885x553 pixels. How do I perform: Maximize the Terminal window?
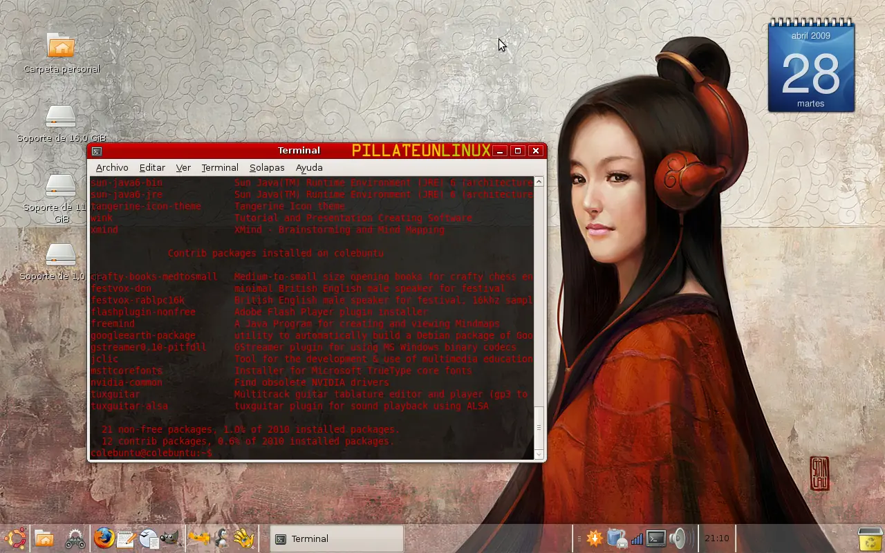click(518, 151)
